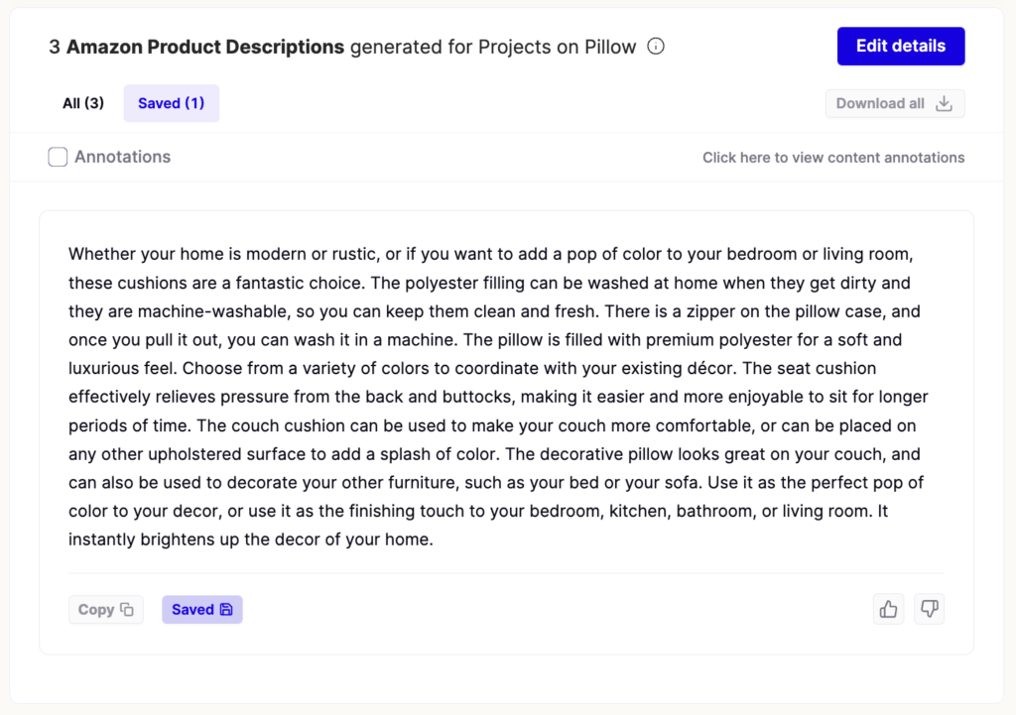
Task: Click the word 'Pillow' in the title
Action: click(609, 47)
